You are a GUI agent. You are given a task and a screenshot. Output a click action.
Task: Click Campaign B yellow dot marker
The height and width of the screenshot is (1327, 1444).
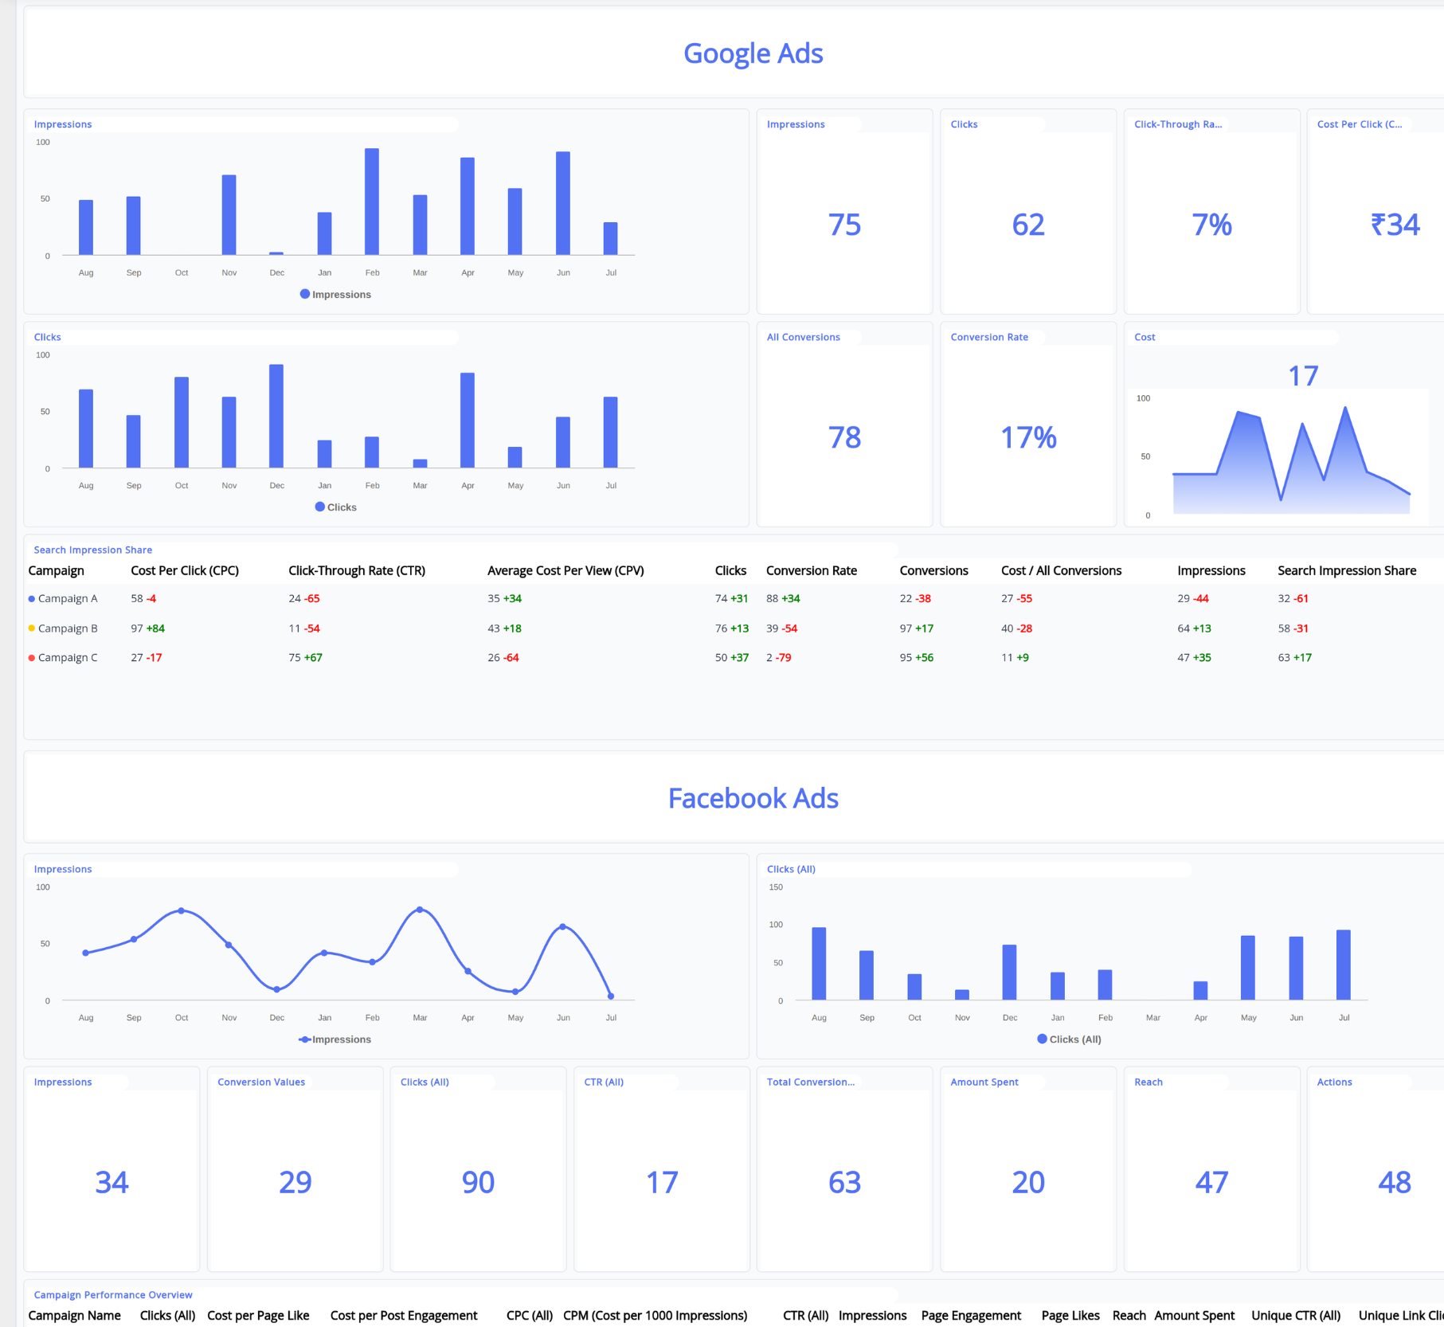coord(32,628)
